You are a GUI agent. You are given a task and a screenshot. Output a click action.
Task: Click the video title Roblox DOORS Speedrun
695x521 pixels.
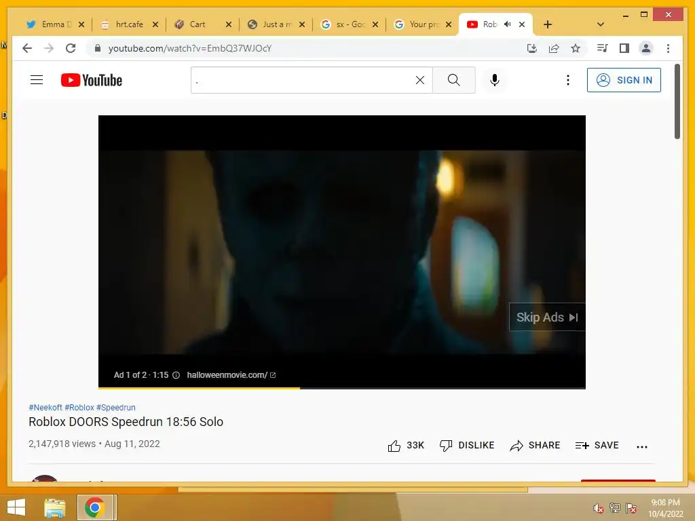click(126, 422)
